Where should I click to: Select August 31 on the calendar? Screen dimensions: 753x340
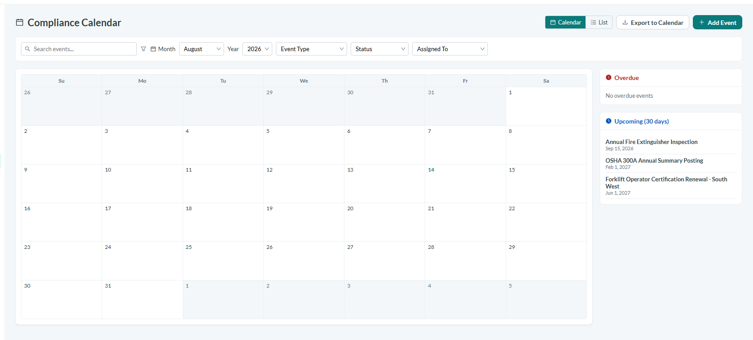(142, 300)
